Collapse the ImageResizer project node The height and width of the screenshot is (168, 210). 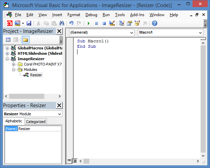point(7,59)
